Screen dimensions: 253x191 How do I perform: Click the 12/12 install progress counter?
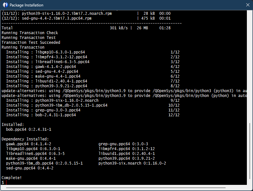[174, 115]
